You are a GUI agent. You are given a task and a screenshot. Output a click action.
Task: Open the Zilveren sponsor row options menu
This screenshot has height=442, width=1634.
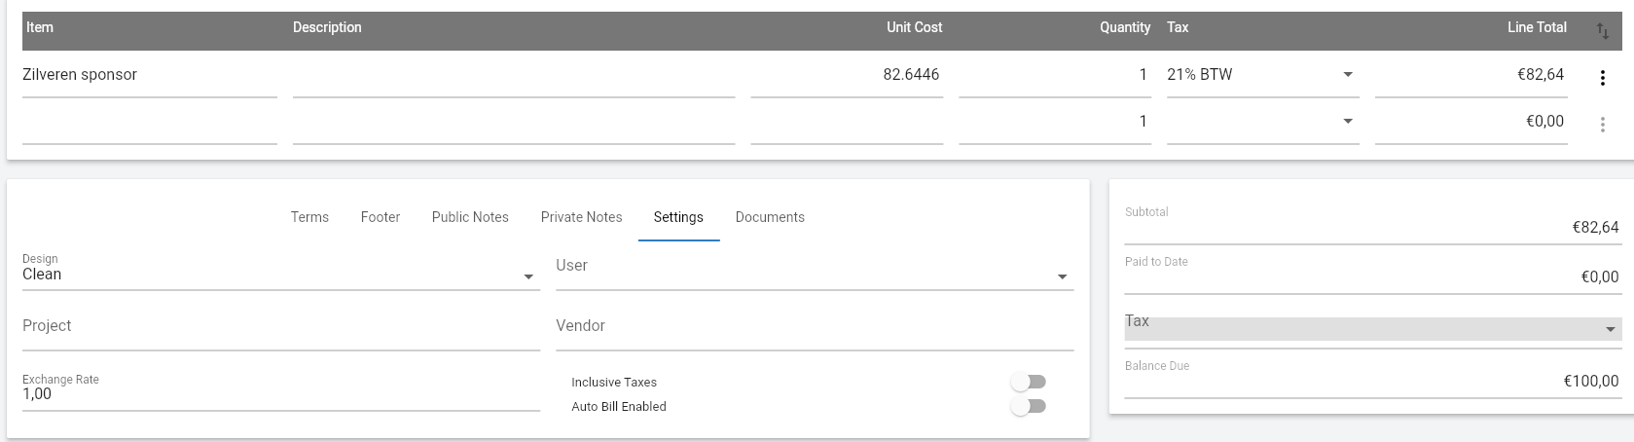pos(1602,78)
